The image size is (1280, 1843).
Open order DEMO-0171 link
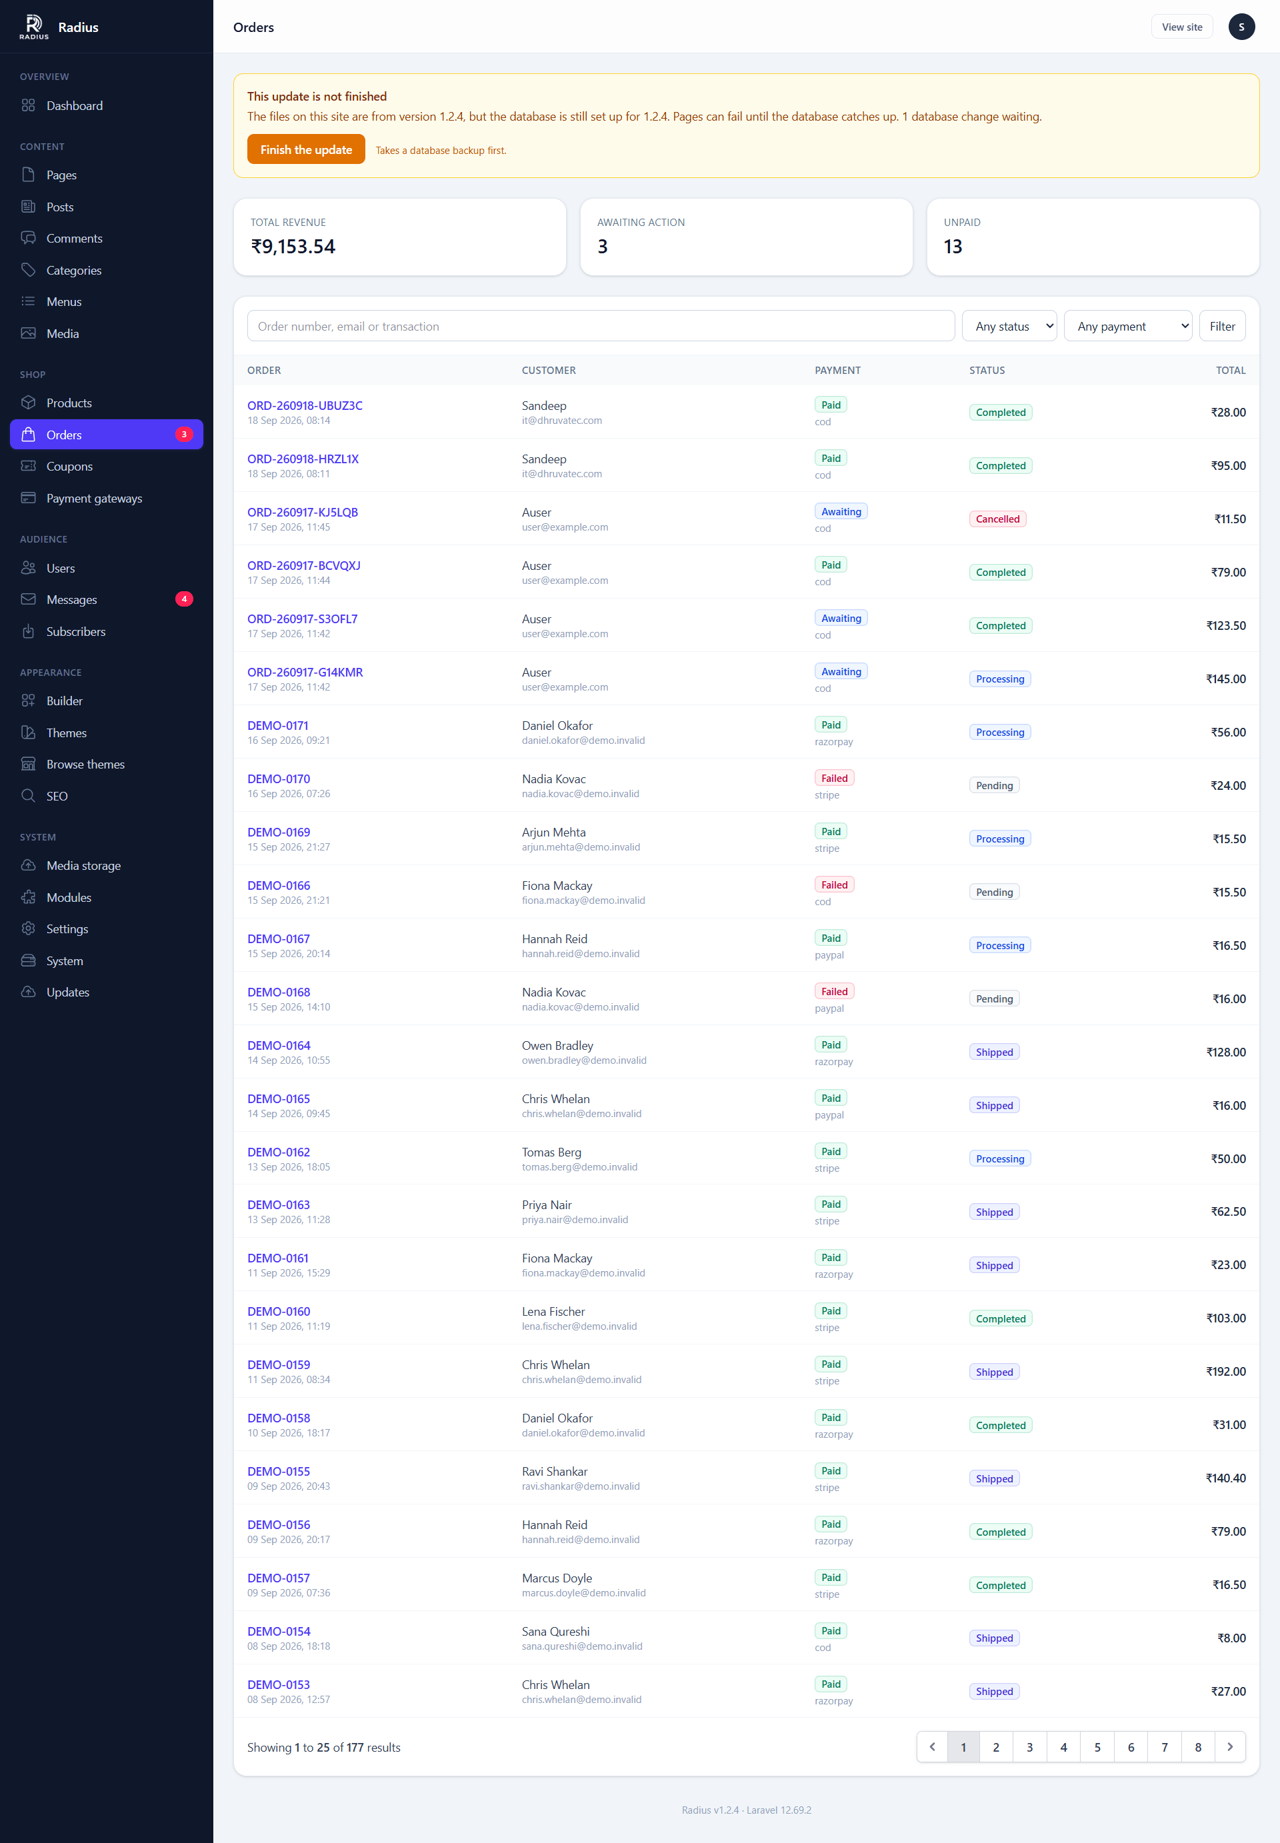(277, 725)
